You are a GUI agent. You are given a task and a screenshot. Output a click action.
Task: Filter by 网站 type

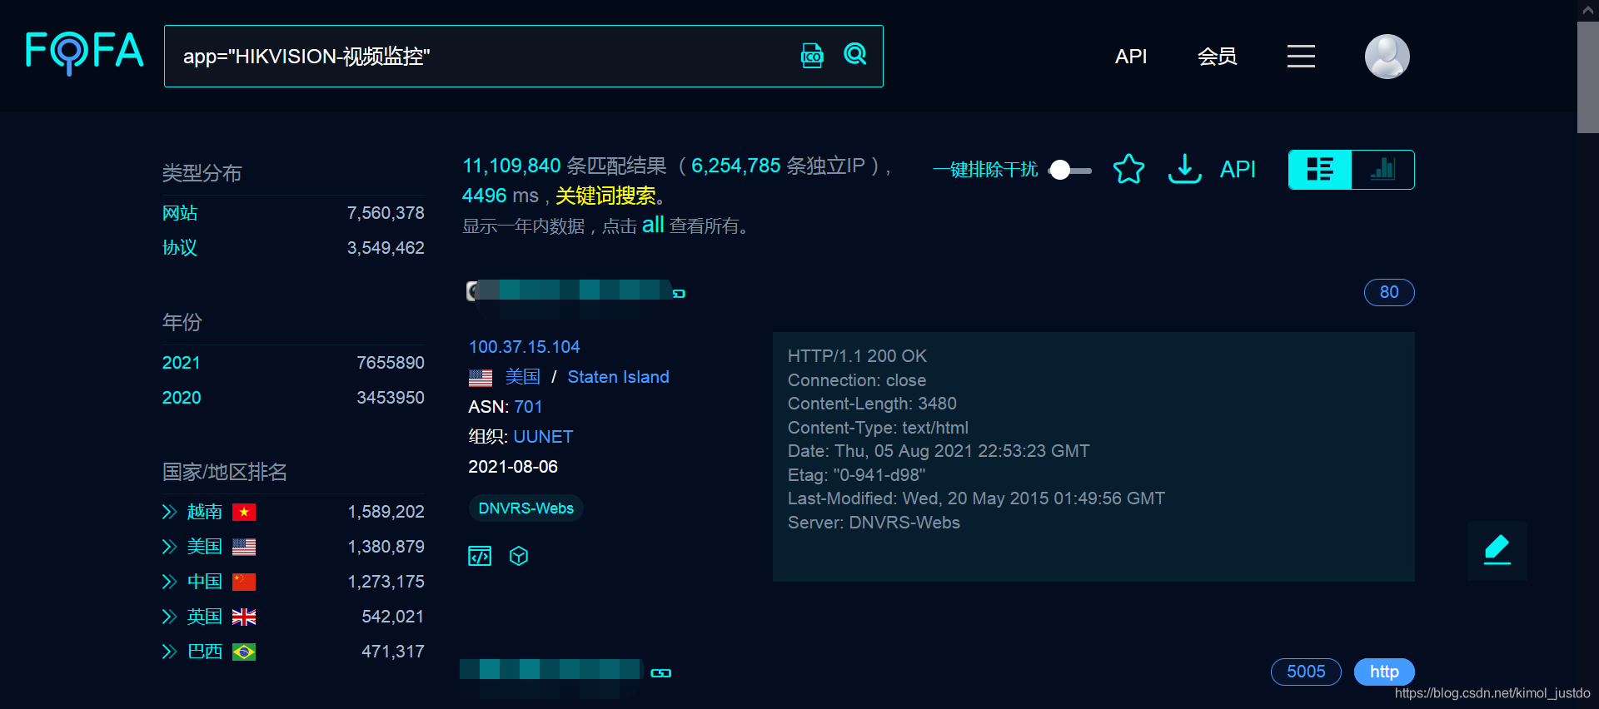pyautogui.click(x=180, y=213)
